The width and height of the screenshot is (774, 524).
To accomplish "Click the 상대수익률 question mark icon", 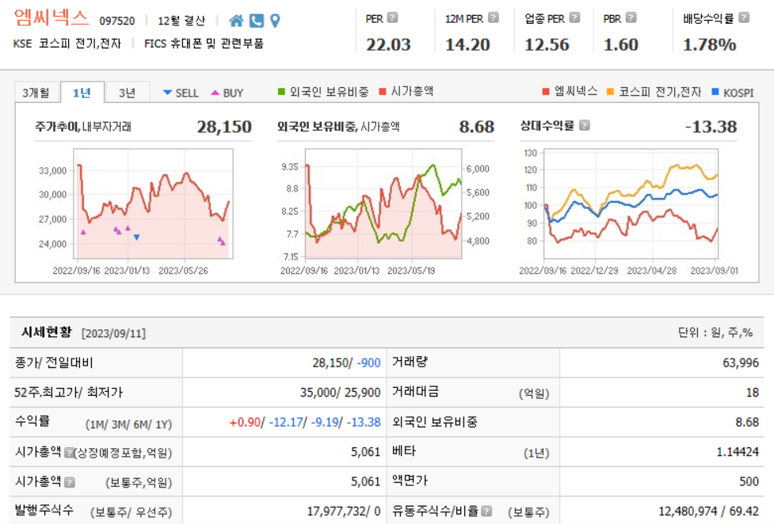I will click(x=585, y=124).
